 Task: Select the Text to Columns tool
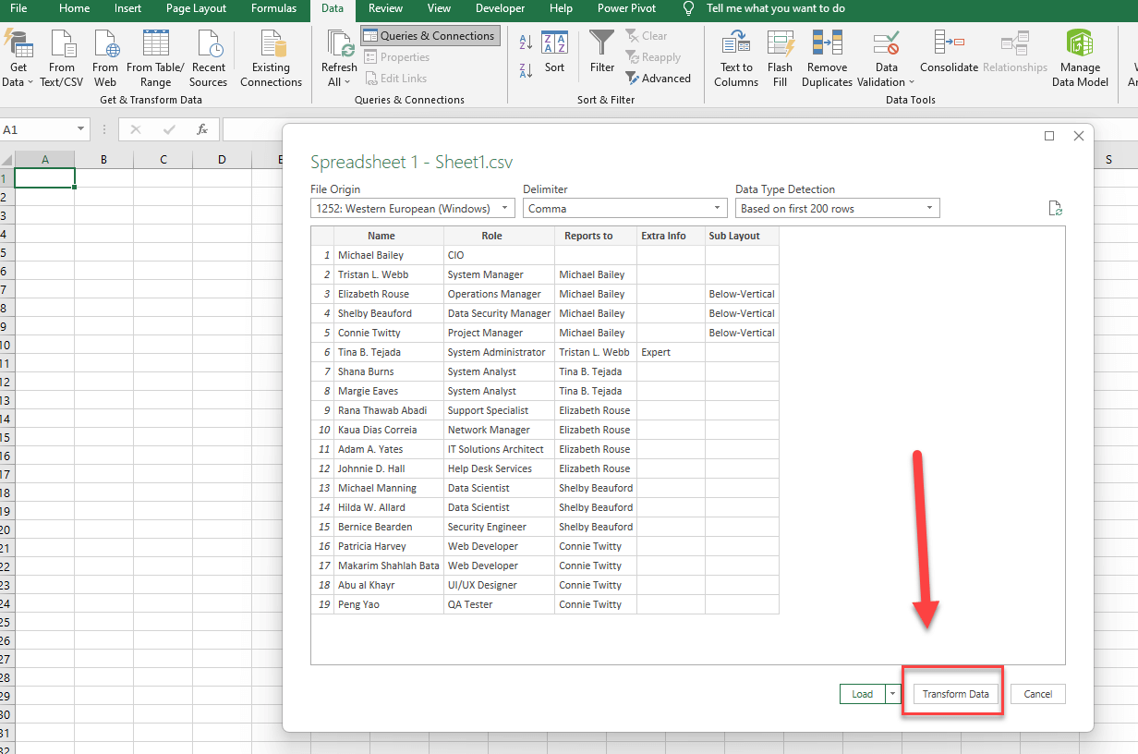(x=735, y=57)
